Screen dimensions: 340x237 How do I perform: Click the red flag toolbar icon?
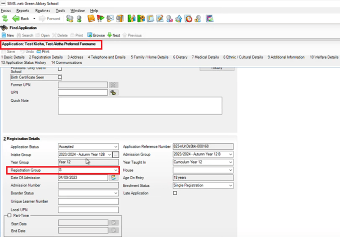coord(101,19)
